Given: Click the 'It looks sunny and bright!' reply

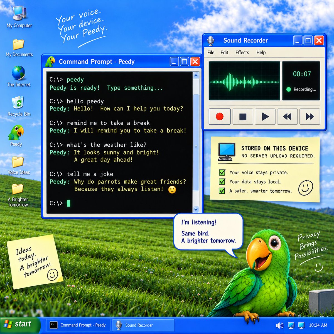Looking at the screenshot, I should [x=116, y=153].
